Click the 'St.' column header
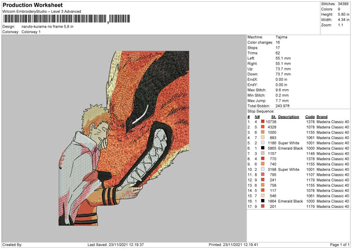The width and height of the screenshot is (352, 249). [273, 117]
